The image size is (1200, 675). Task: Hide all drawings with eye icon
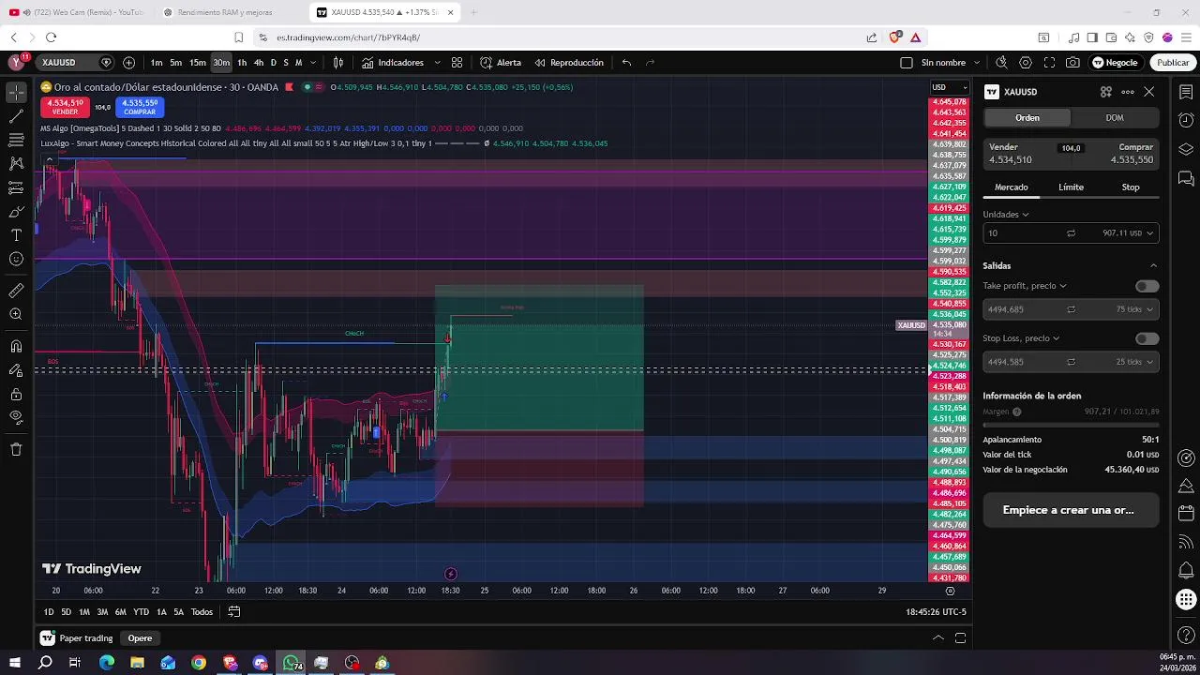(x=16, y=417)
